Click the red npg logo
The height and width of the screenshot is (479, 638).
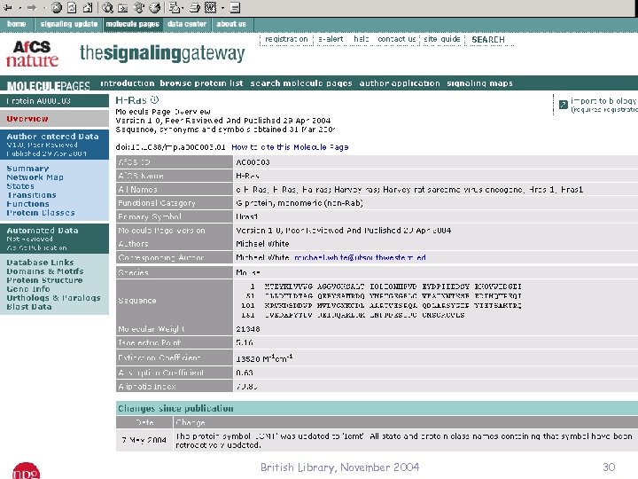(x=26, y=471)
